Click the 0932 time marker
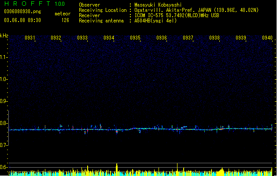The image size is (277, 176). [x=56, y=38]
